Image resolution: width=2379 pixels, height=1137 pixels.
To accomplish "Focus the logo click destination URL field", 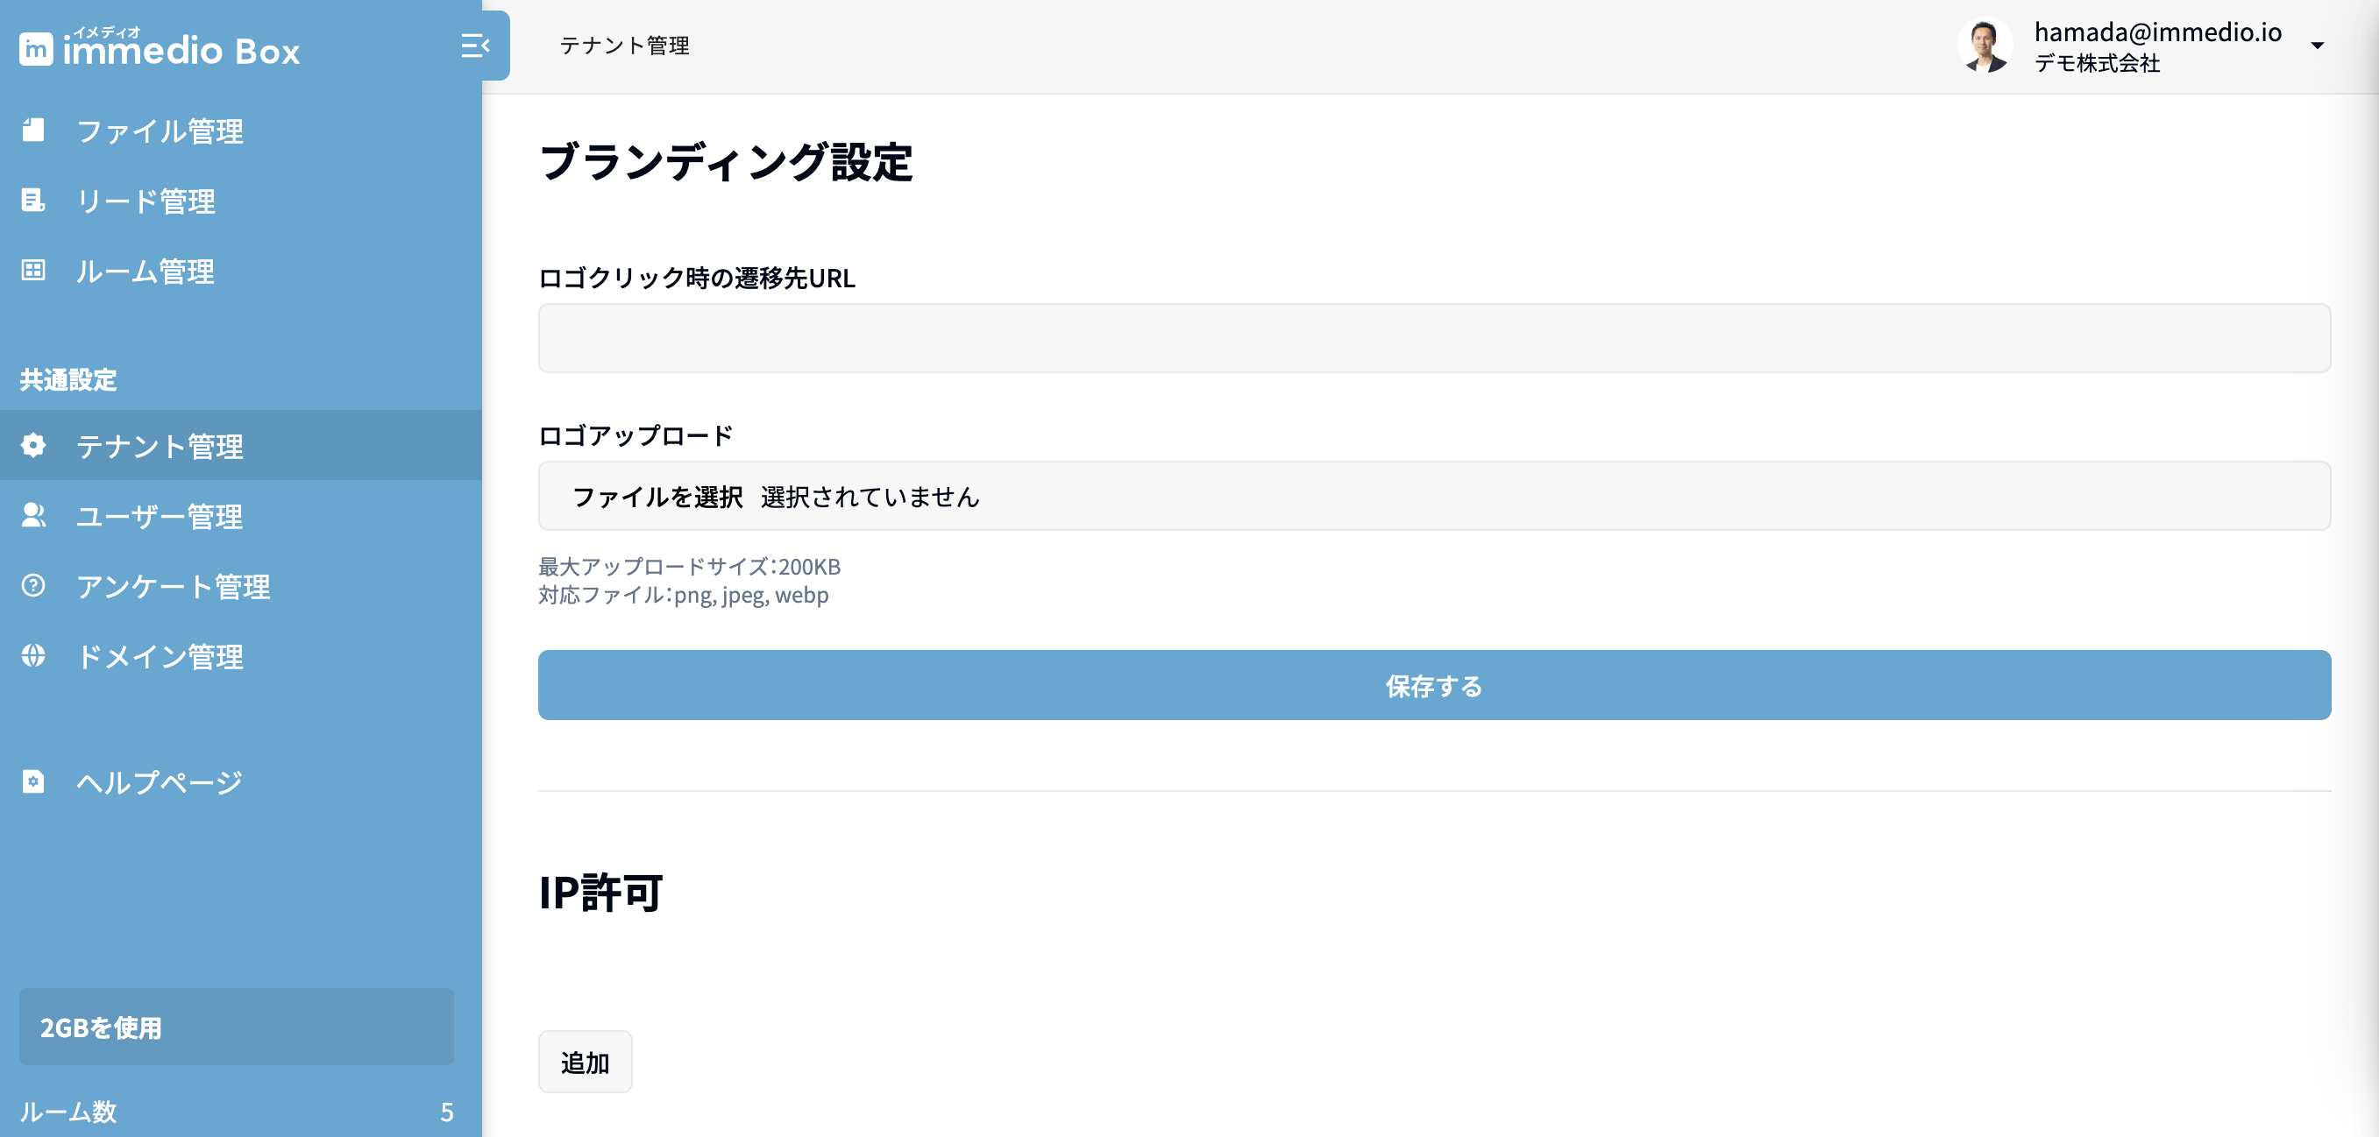I will [x=1433, y=339].
